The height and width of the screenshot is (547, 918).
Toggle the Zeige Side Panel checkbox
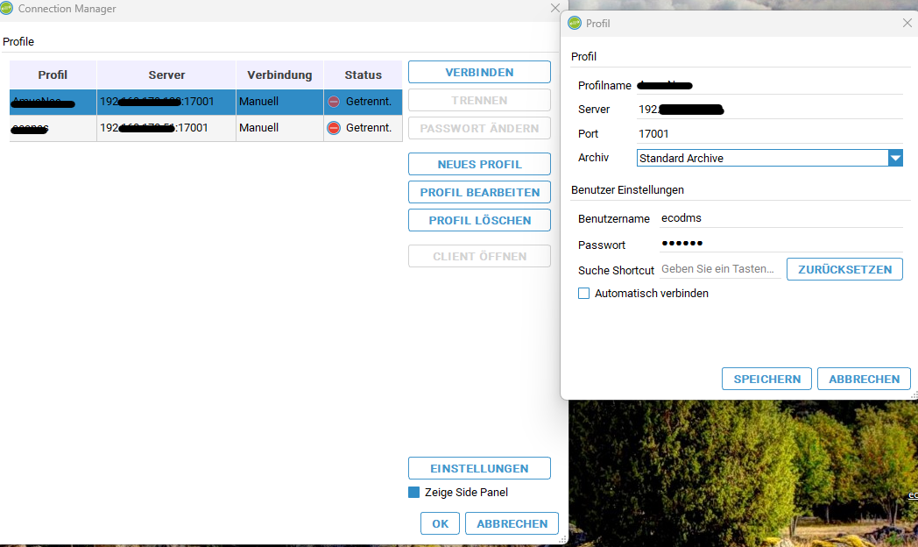414,493
